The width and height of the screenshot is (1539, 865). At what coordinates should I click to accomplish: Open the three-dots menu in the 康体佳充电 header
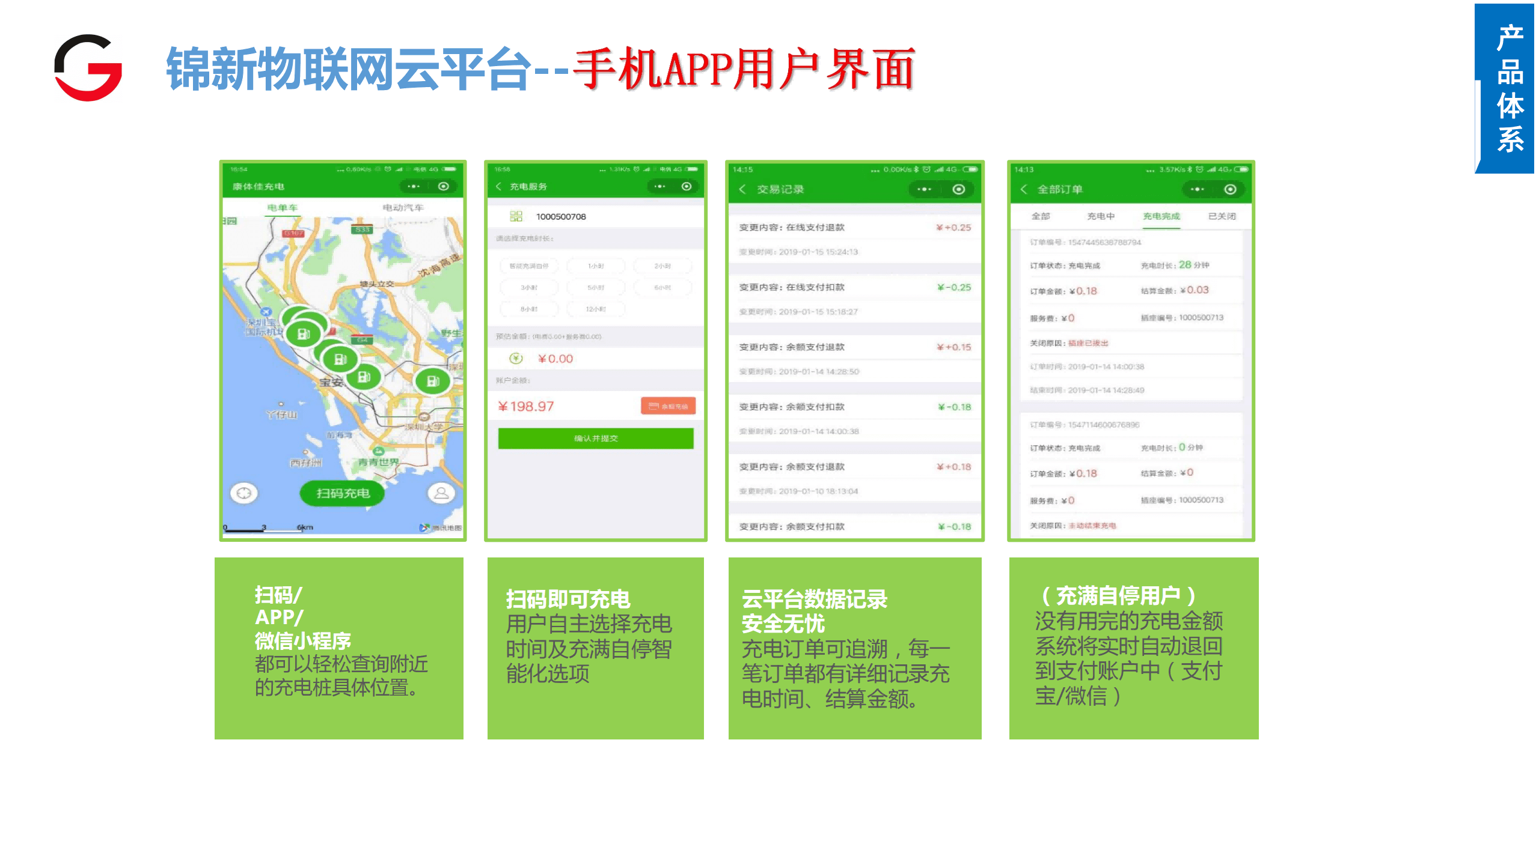pos(414,186)
